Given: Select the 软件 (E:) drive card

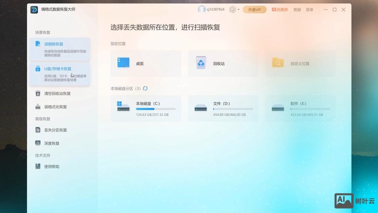Looking at the screenshot, I should (300, 108).
